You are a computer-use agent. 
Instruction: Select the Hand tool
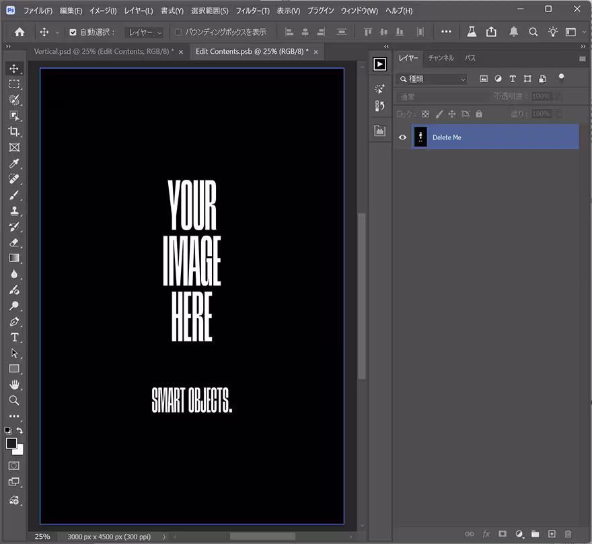click(x=14, y=384)
